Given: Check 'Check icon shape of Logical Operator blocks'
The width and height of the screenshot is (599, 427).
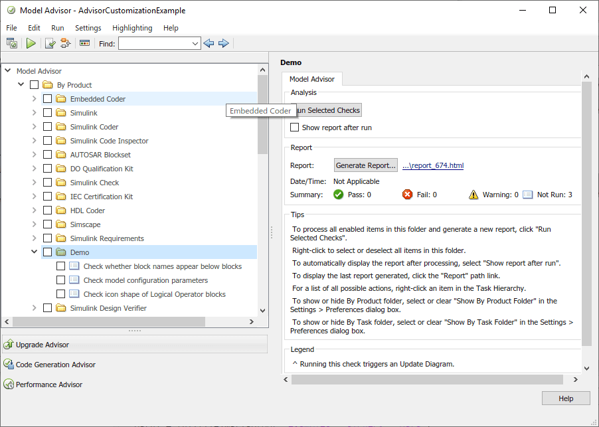Looking at the screenshot, I should coord(60,294).
